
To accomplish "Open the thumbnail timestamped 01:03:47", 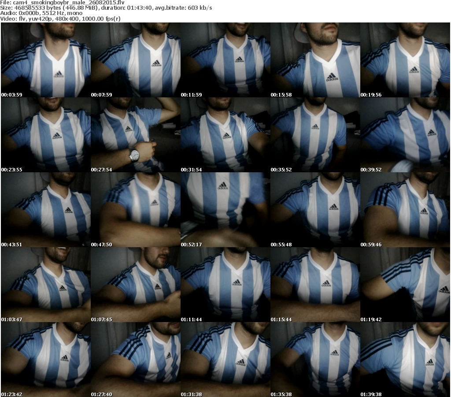I will pos(46,285).
